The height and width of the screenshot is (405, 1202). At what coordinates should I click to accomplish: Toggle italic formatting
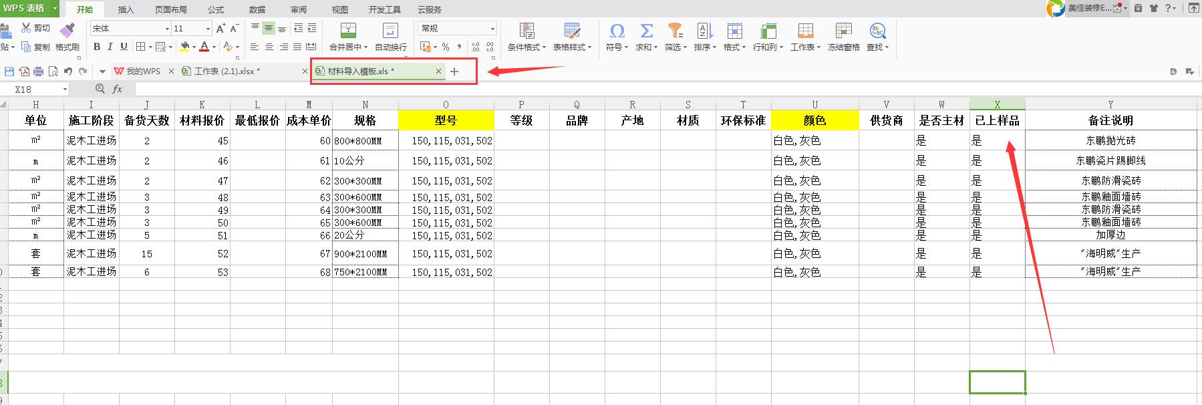[x=110, y=47]
